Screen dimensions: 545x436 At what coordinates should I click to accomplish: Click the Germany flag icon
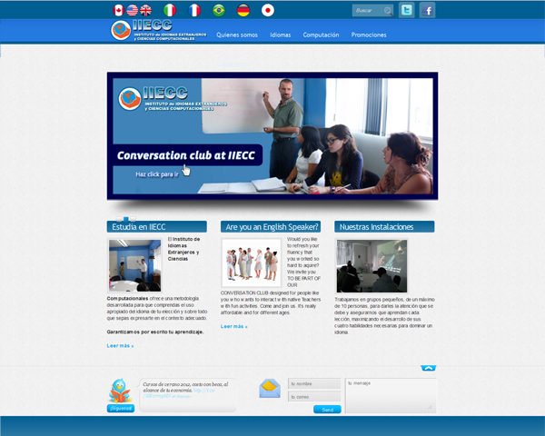(243, 10)
